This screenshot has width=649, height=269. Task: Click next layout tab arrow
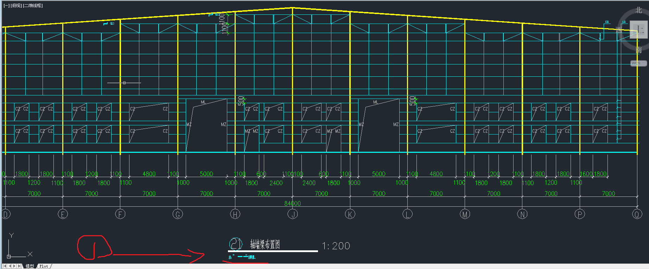15,266
